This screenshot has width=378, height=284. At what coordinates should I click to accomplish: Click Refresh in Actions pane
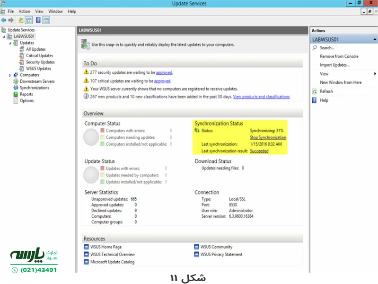(326, 91)
